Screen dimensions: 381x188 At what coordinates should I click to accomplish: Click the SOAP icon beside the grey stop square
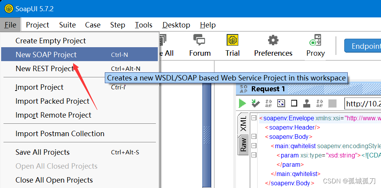pos(319,103)
